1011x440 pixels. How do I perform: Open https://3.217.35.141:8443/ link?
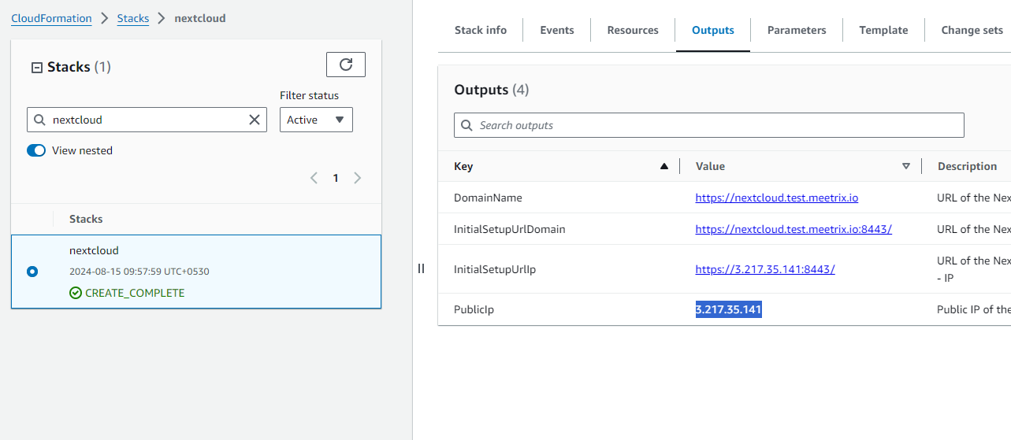click(x=765, y=269)
